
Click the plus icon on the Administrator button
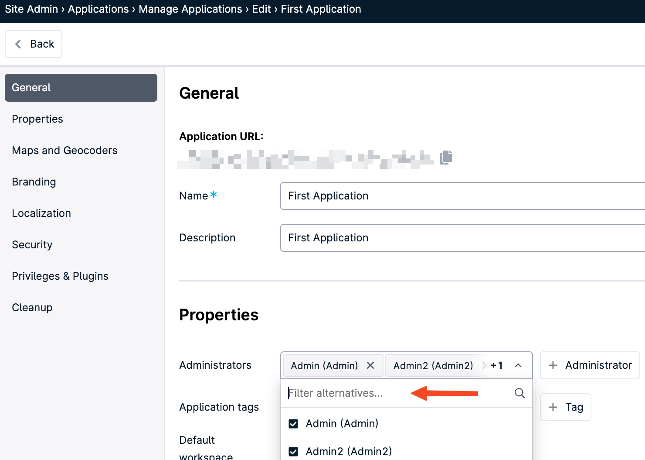pyautogui.click(x=553, y=365)
